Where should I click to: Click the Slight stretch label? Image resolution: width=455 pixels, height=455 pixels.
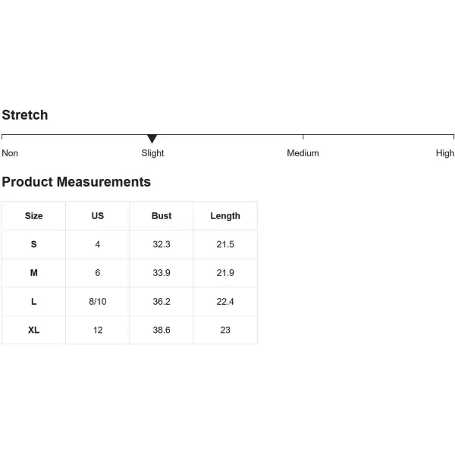coord(152,153)
